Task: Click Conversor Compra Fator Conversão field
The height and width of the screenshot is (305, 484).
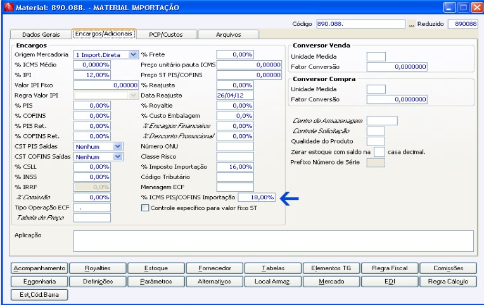Action: pos(397,99)
